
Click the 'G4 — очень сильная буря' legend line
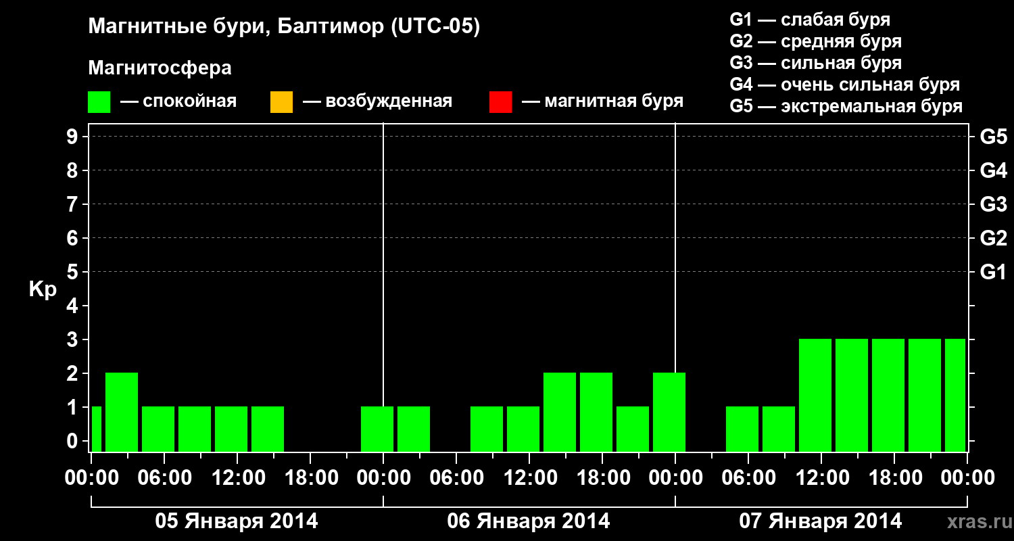tap(845, 85)
